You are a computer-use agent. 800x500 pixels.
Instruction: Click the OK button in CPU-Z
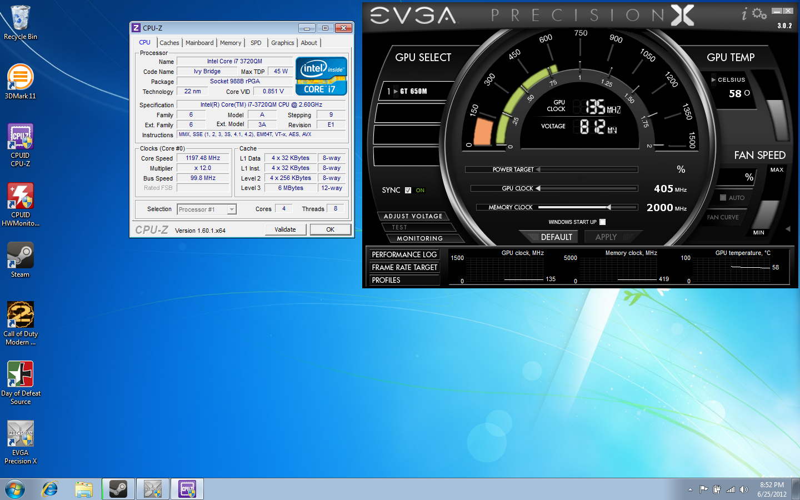[x=331, y=229]
